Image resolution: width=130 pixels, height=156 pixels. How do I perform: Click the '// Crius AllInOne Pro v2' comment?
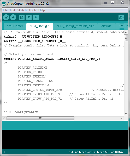click(91, 99)
